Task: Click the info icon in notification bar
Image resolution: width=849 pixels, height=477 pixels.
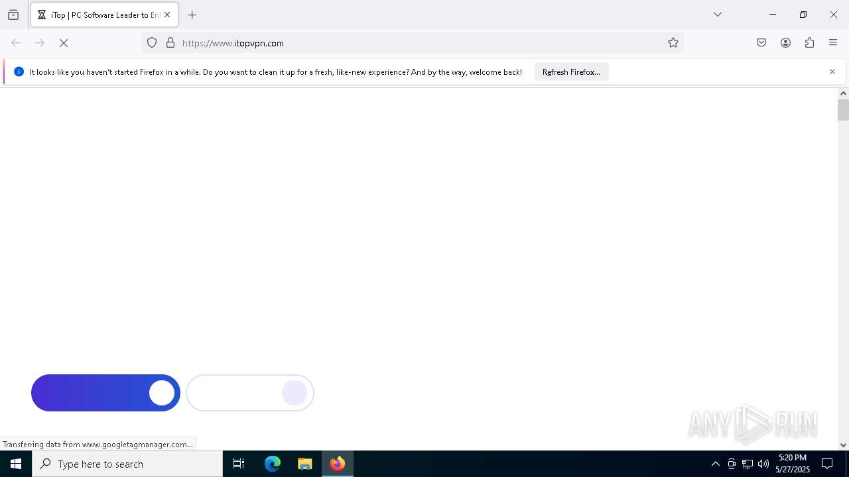Action: coord(19,72)
